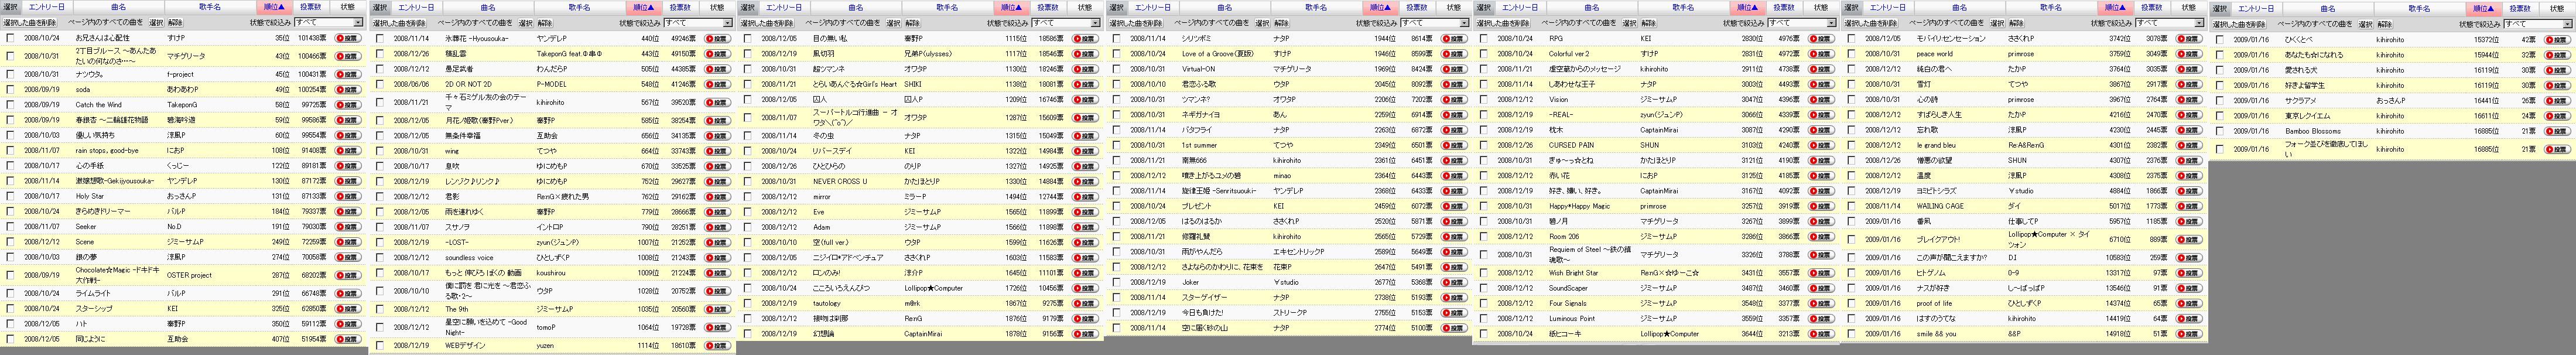Select the checkbox for 'Eve' by ジミーサムP
The width and height of the screenshot is (2576, 355).
pos(748,212)
